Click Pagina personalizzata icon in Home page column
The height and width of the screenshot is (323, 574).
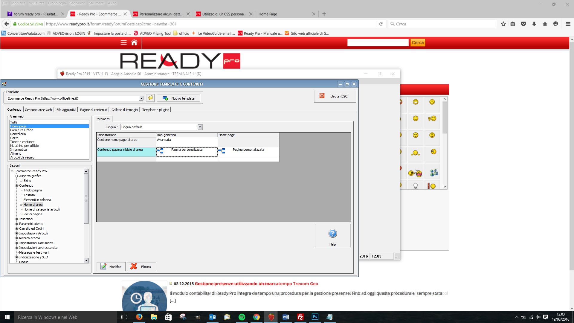222,151
